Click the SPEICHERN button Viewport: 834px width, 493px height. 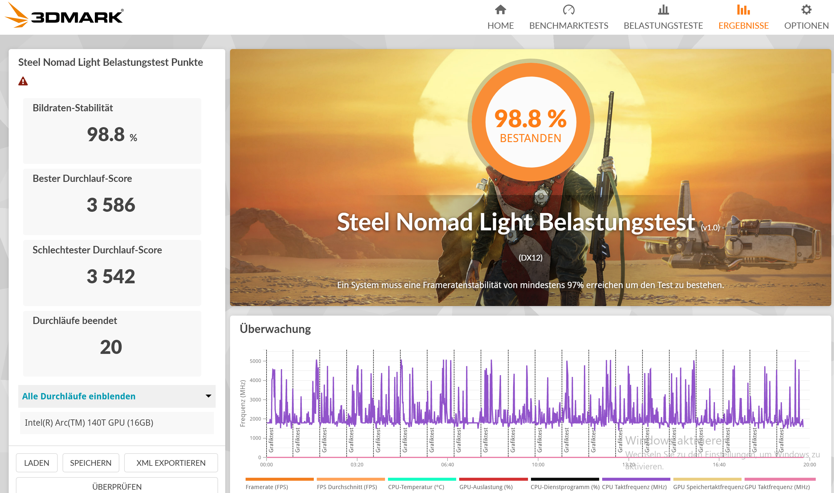click(x=91, y=463)
